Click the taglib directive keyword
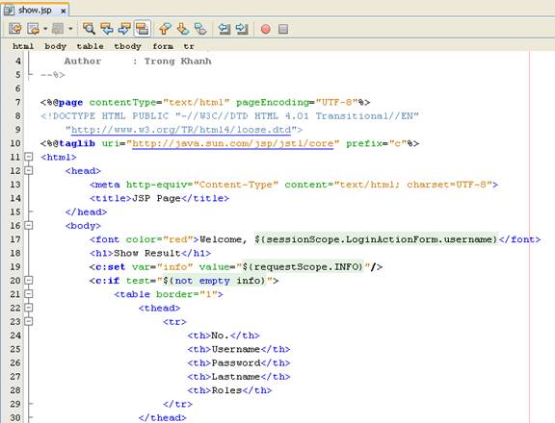555x423 pixels. pyautogui.click(x=77, y=143)
